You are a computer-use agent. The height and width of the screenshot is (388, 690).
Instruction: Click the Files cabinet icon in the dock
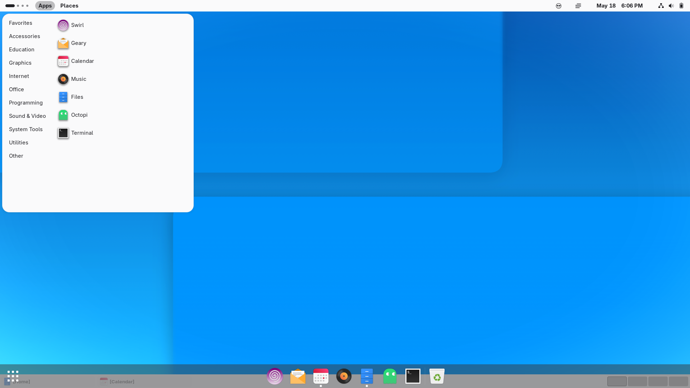point(367,376)
